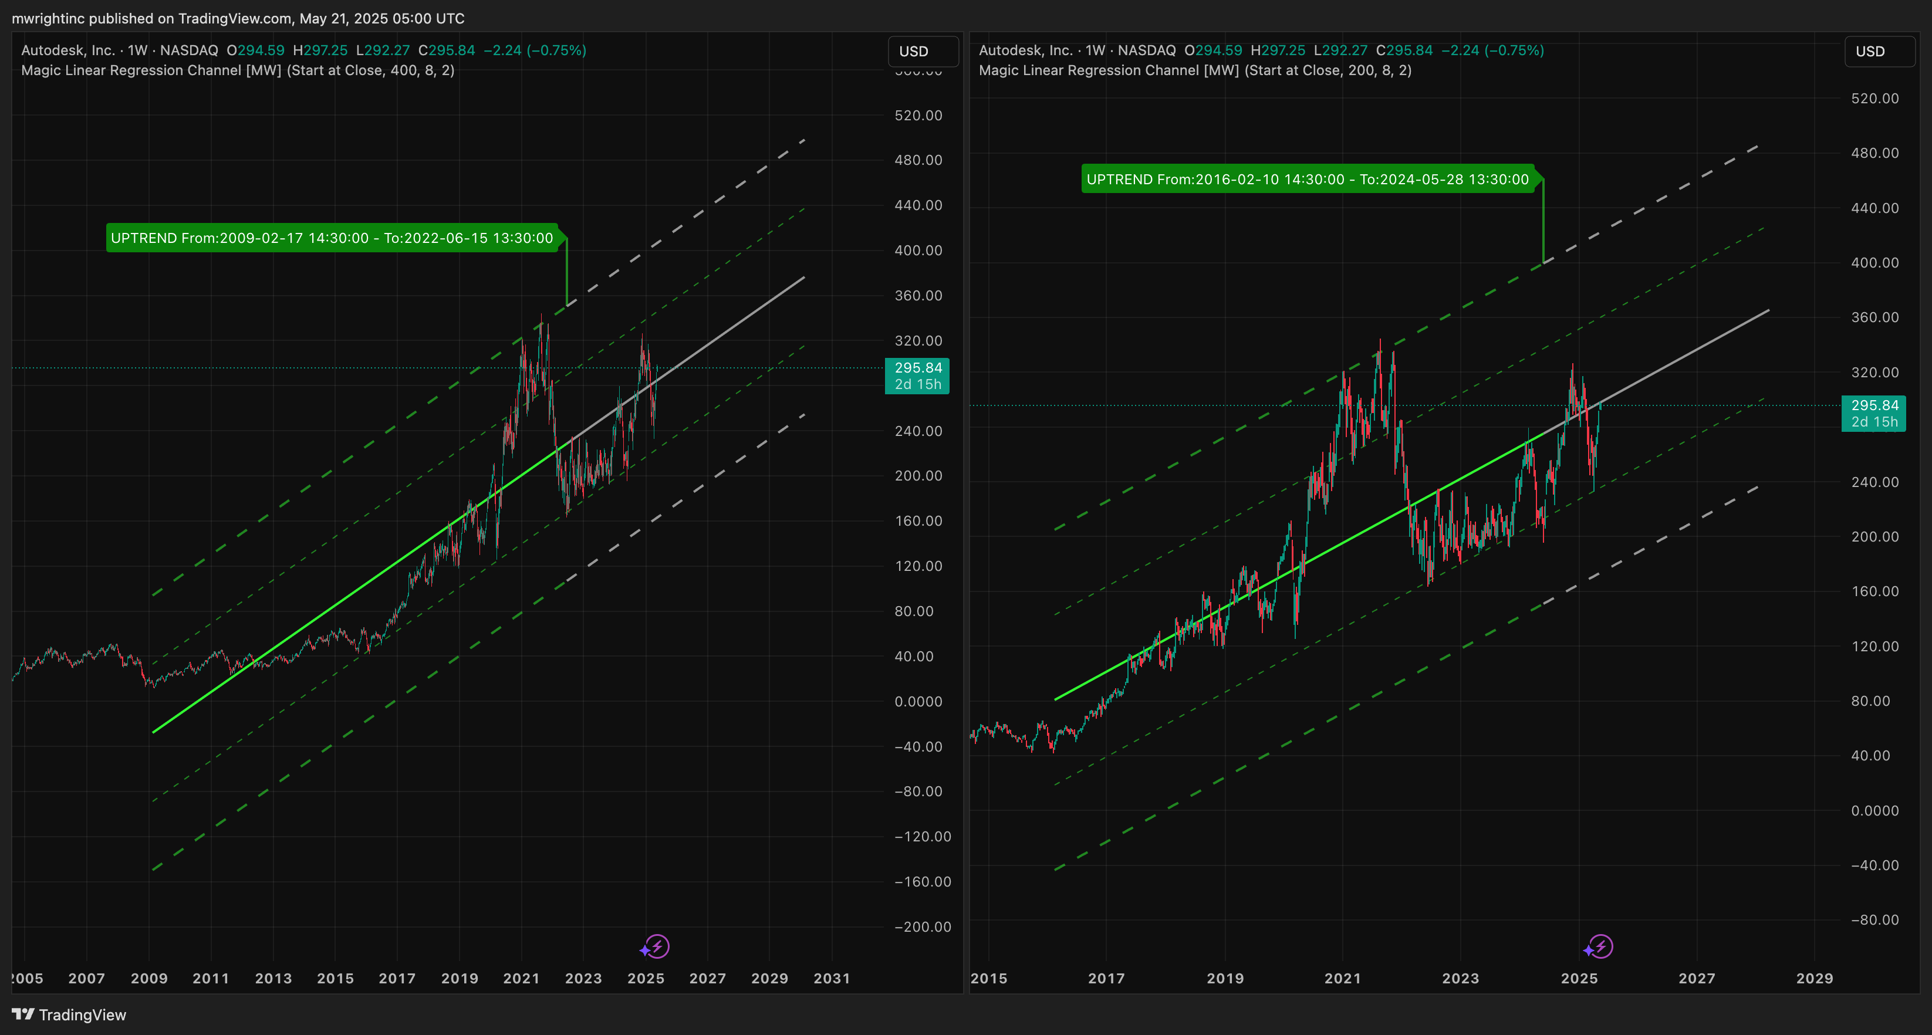
Task: Click the change −2.24 (−0.75%) on left chart
Action: click(x=535, y=50)
